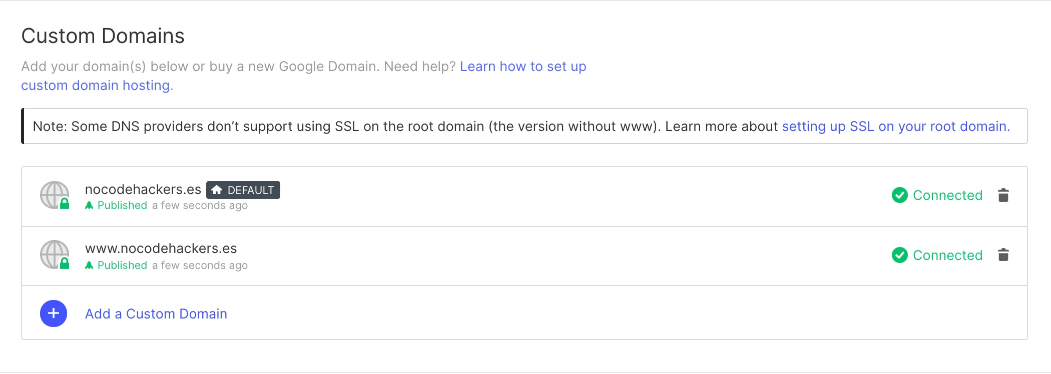Click the Custom Domains heading

click(103, 36)
